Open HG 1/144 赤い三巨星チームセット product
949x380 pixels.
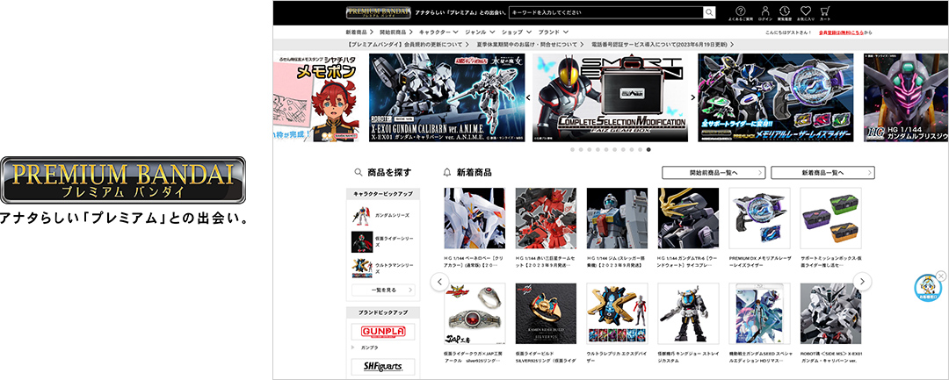pos(546,219)
